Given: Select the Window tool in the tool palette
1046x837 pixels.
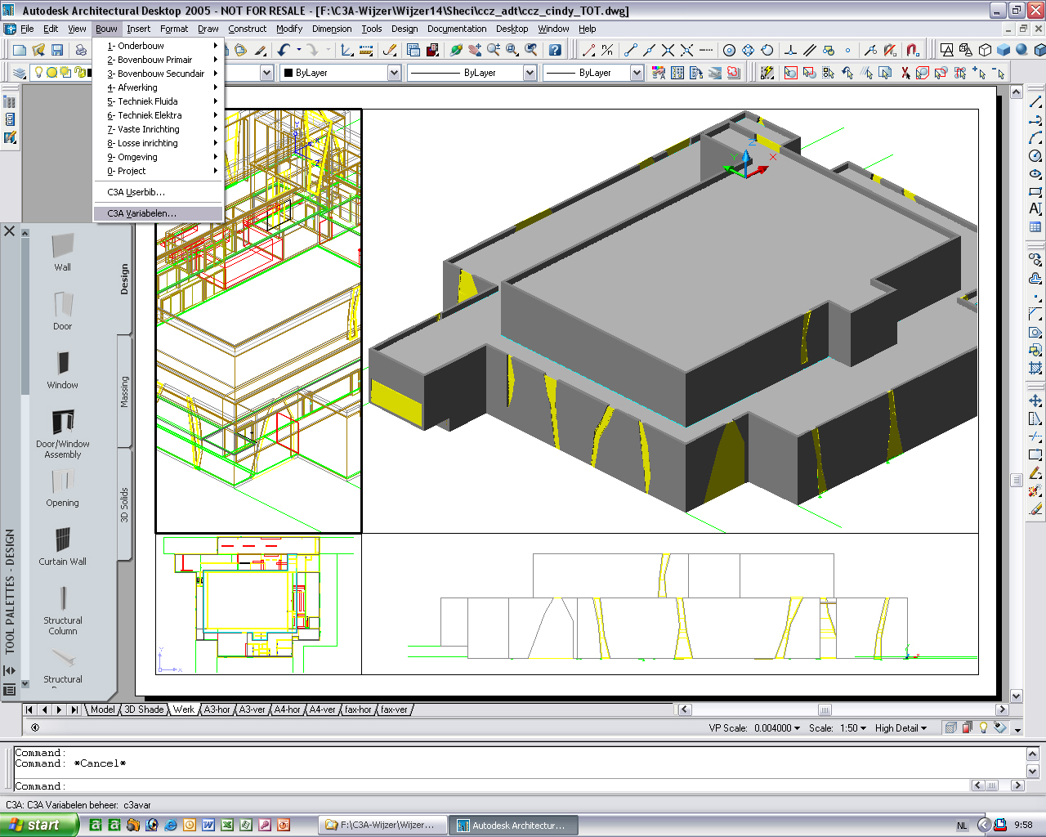Looking at the screenshot, I should tap(62, 369).
